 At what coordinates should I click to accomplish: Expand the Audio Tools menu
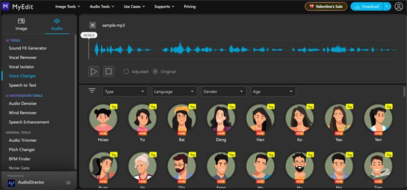tap(102, 7)
